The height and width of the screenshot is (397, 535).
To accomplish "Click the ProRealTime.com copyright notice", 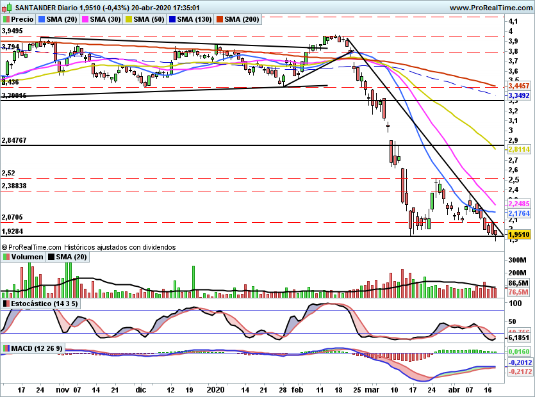I will click(x=31, y=247).
